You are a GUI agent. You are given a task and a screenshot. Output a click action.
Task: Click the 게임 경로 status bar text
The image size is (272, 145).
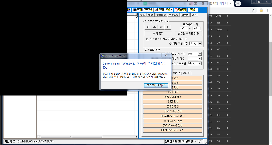(x=29, y=142)
